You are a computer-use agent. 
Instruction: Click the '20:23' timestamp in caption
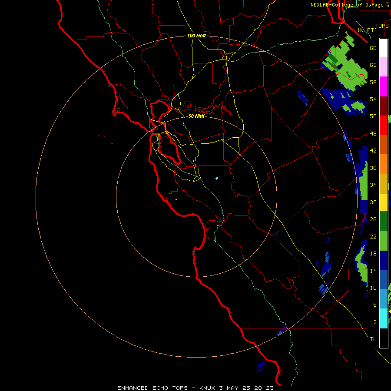(x=264, y=388)
